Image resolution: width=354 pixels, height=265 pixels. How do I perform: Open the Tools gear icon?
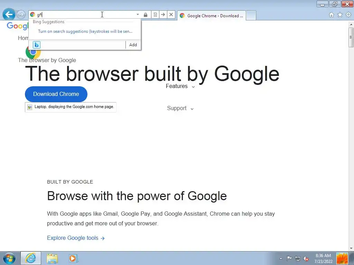[348, 15]
